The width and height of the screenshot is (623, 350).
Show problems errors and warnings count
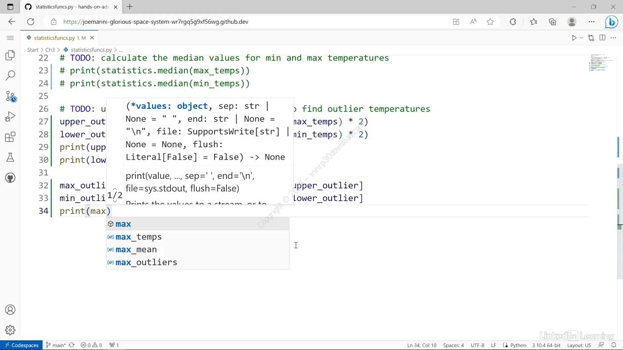click(x=92, y=345)
